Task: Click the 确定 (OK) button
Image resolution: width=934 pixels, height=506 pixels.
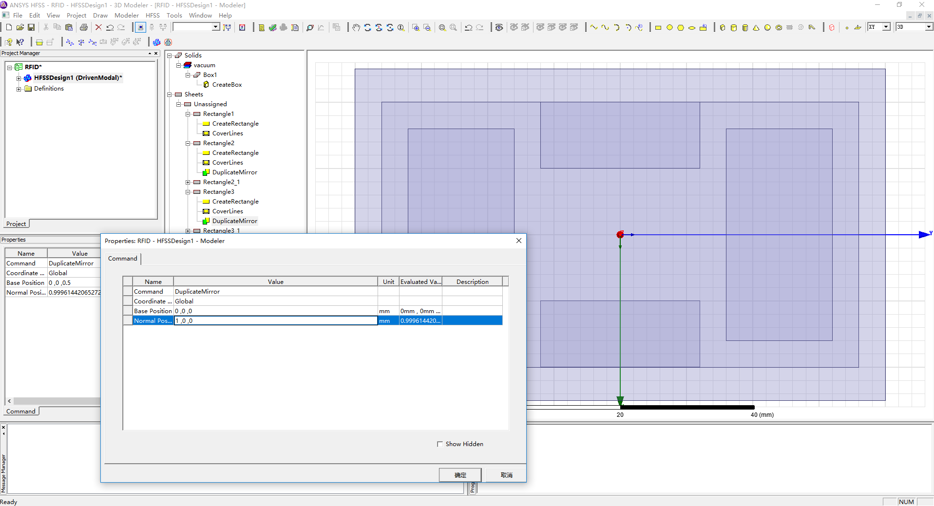Action: (x=460, y=475)
